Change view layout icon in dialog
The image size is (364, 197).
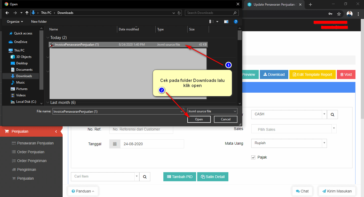pyautogui.click(x=212, y=22)
